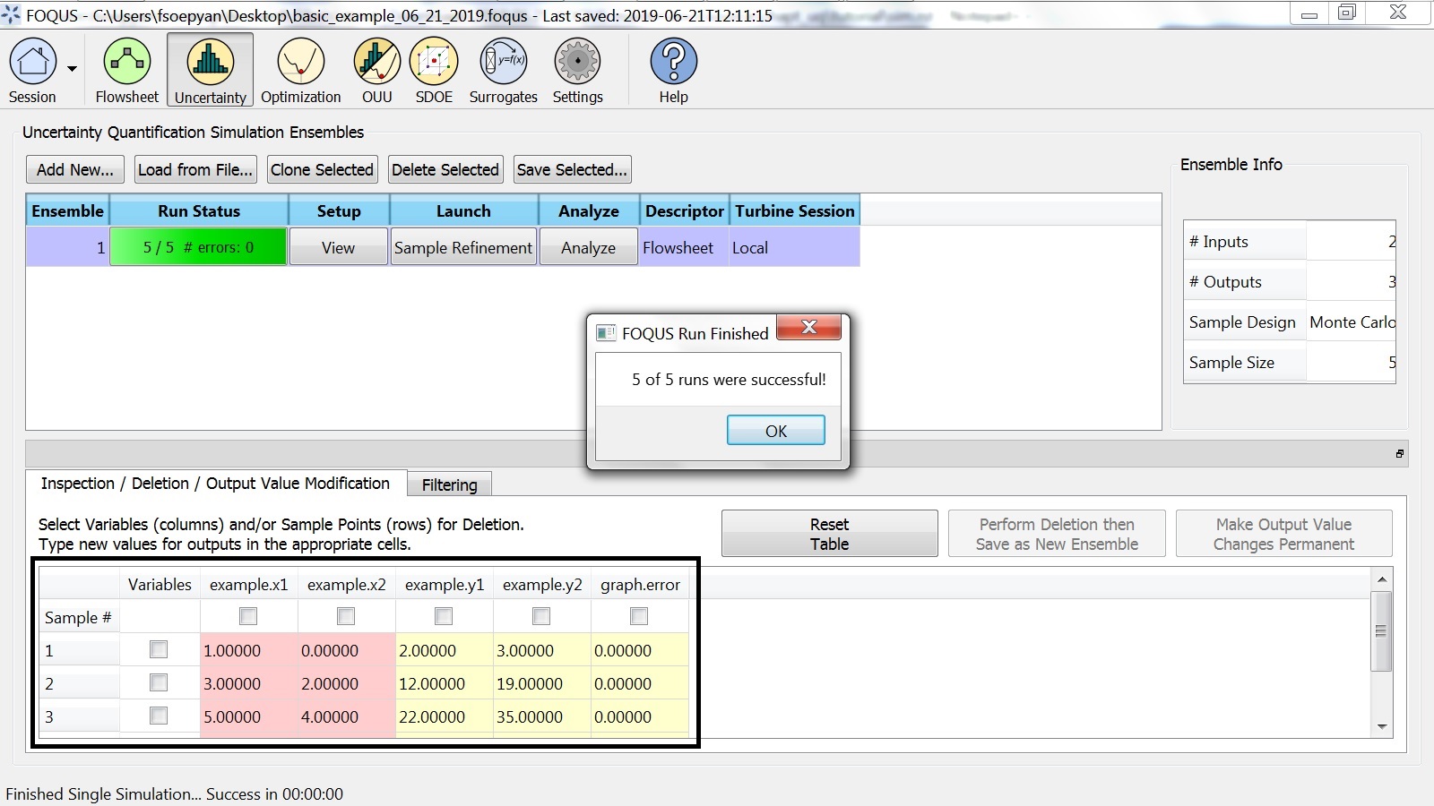This screenshot has width=1434, height=806.
Task: Select Inspection / Deletion / Output Value Modification tab
Action: coord(215,484)
